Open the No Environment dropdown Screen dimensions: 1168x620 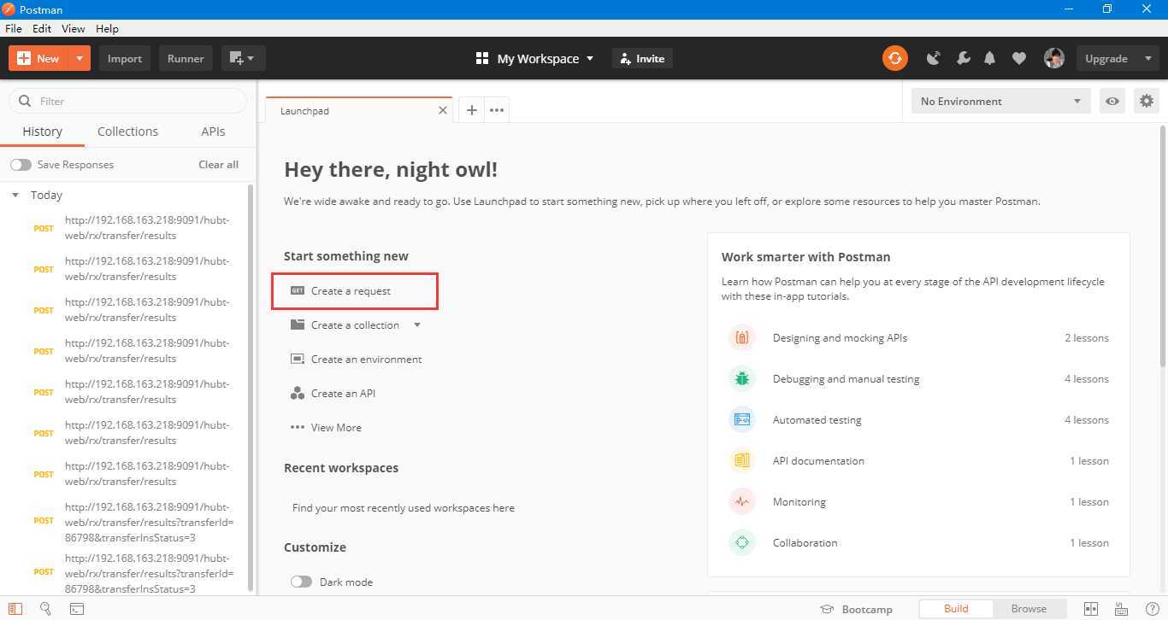pos(1001,101)
